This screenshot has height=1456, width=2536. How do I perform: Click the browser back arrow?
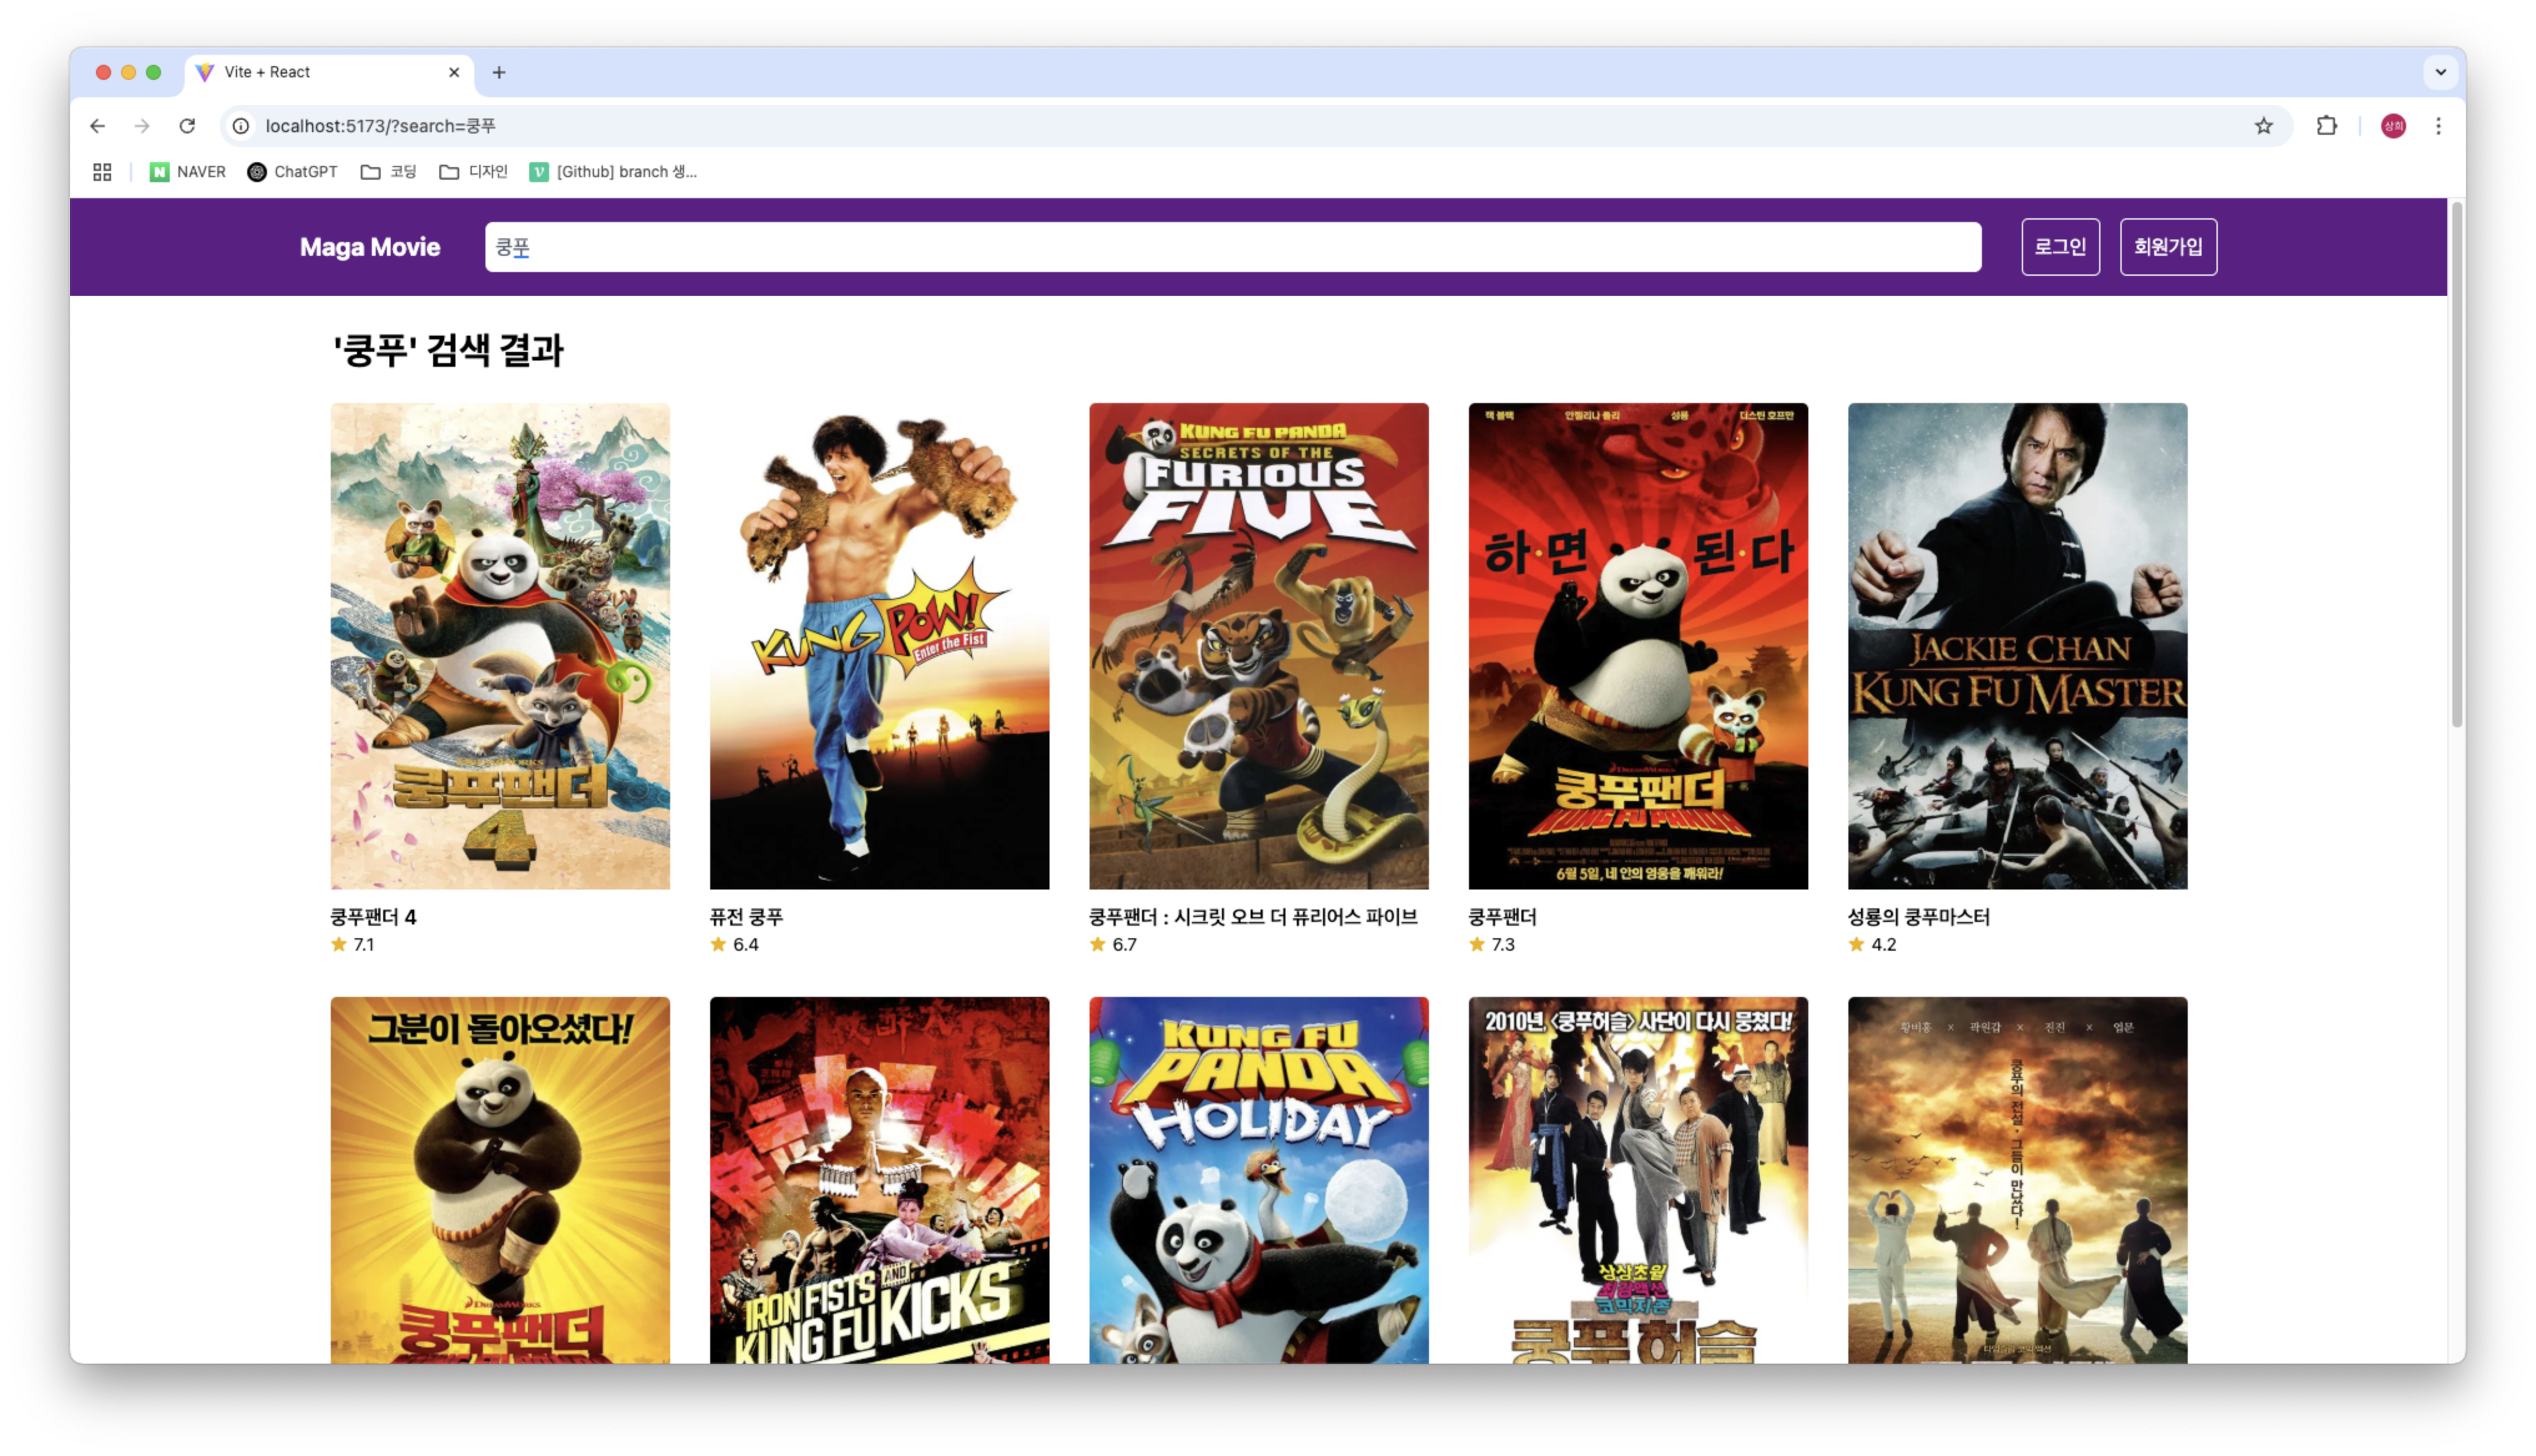[x=97, y=126]
